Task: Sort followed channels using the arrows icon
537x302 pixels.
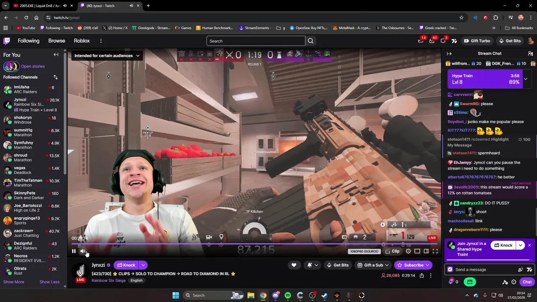Action: 55,77
